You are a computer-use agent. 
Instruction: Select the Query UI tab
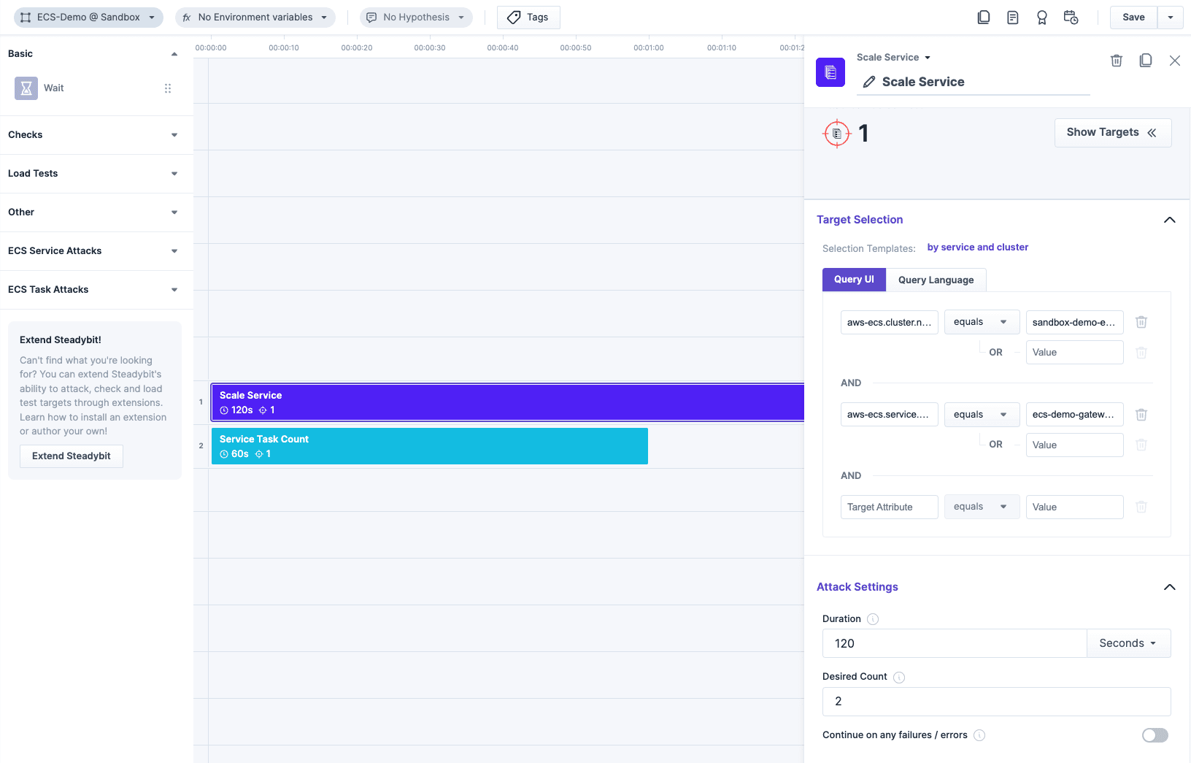(853, 280)
